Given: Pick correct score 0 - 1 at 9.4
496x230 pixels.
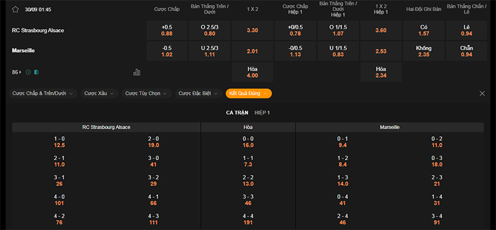Looking at the screenshot, I should coord(343,142).
